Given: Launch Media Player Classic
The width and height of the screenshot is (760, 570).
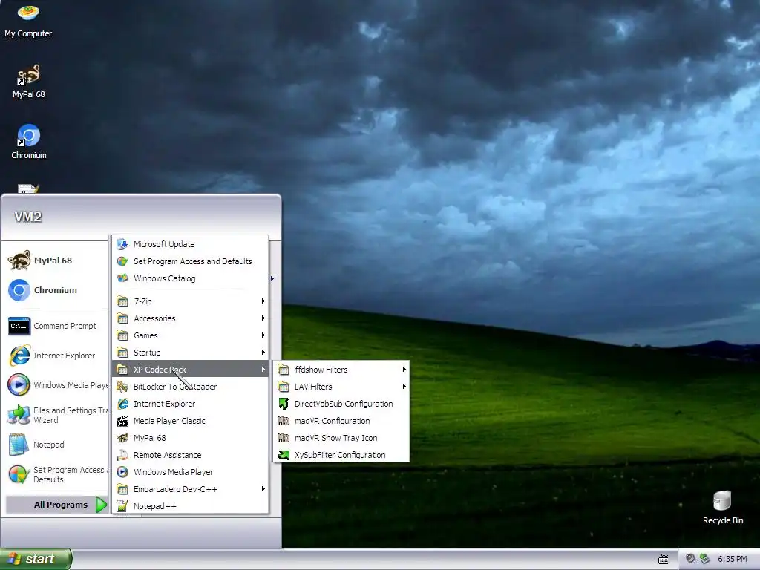Looking at the screenshot, I should point(191,421).
